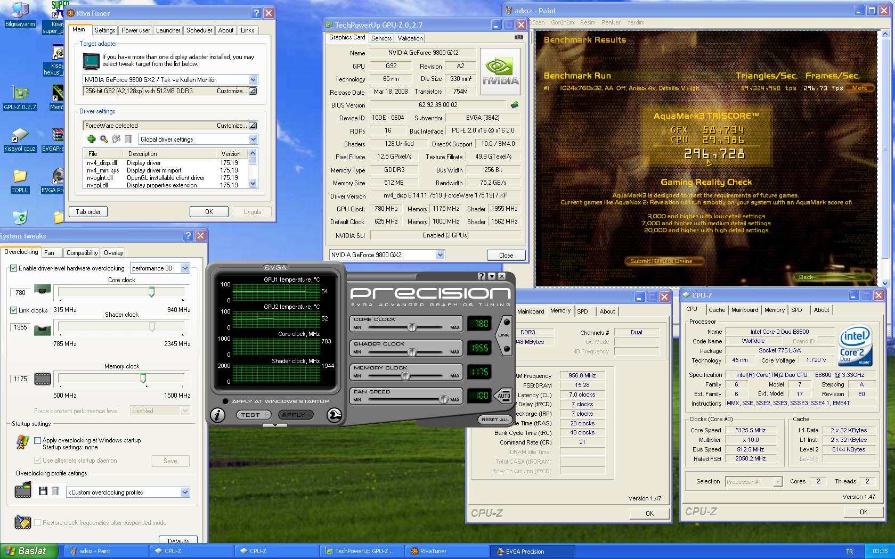The image size is (895, 559).
Task: Toggle Apply At Windows Startup in EVGA Precision
Action: [225, 401]
